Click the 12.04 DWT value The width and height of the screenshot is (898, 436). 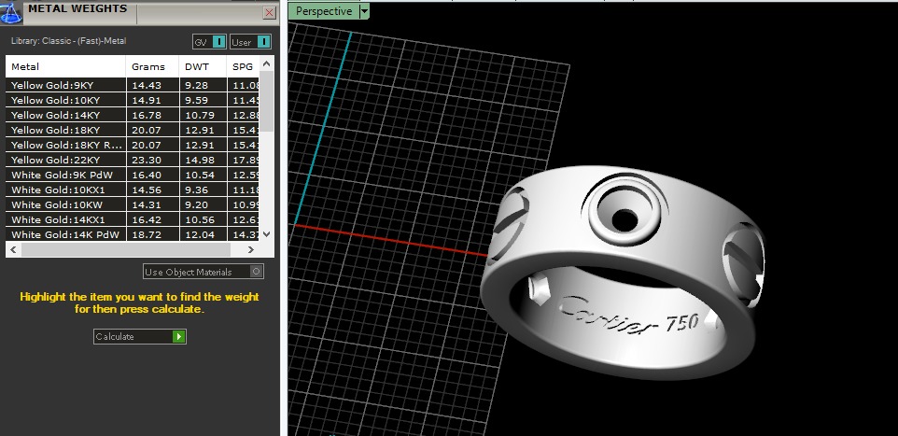coord(200,234)
